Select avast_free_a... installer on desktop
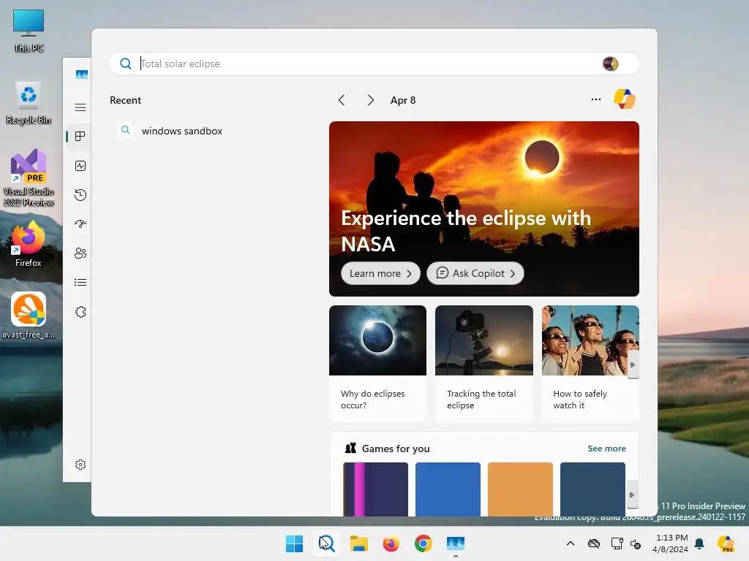 click(29, 316)
